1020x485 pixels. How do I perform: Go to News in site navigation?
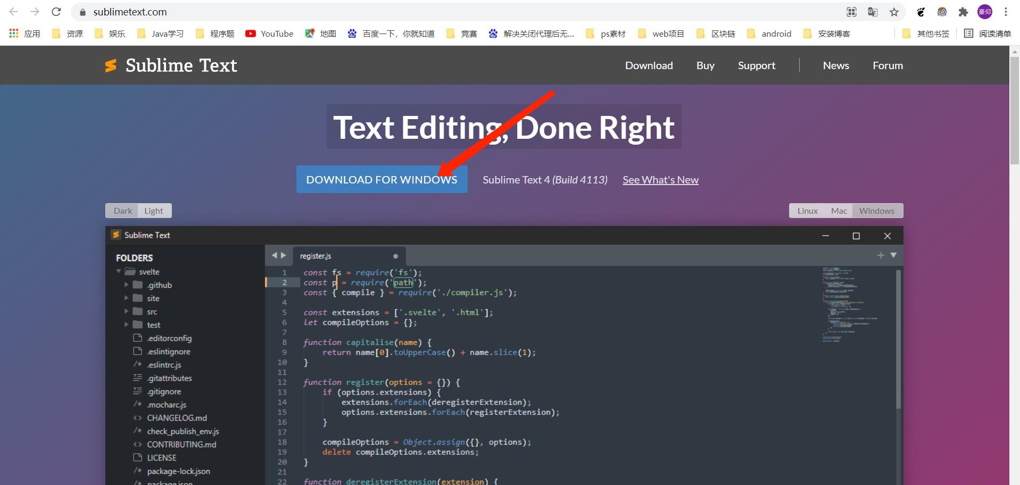click(x=836, y=65)
